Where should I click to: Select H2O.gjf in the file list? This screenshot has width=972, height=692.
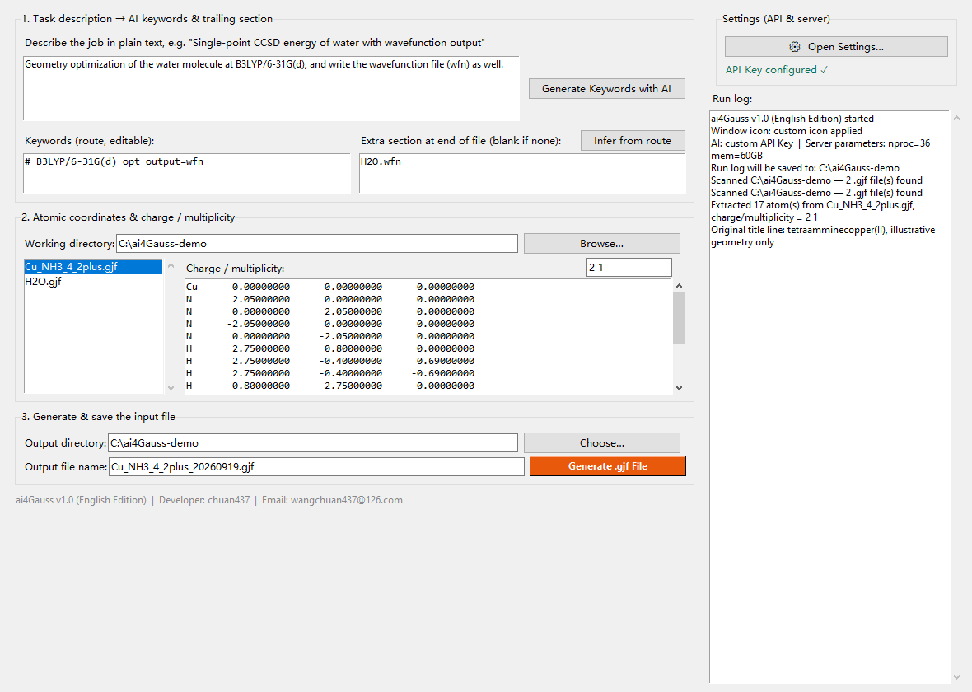93,282
